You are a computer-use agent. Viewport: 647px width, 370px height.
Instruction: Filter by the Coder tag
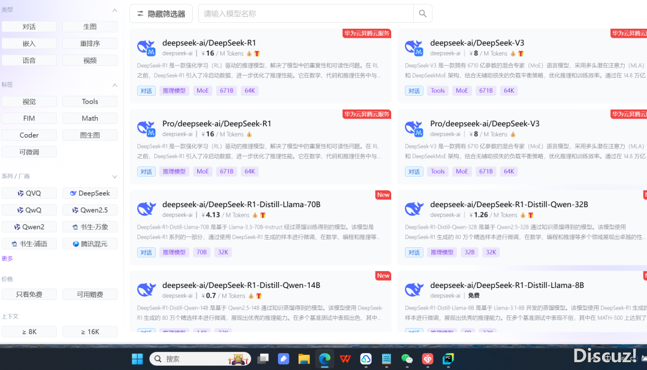tap(29, 135)
